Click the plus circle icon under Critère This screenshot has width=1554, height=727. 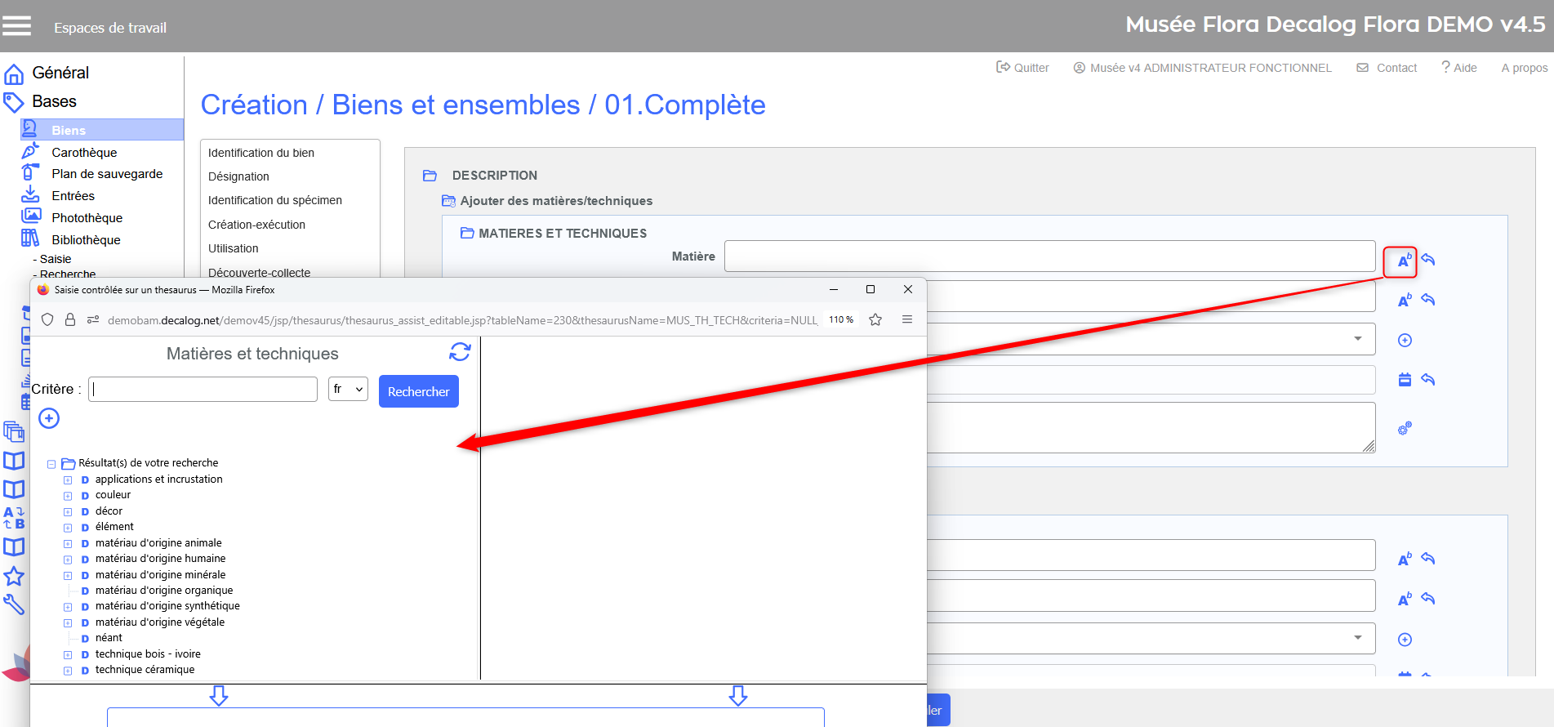pos(49,418)
